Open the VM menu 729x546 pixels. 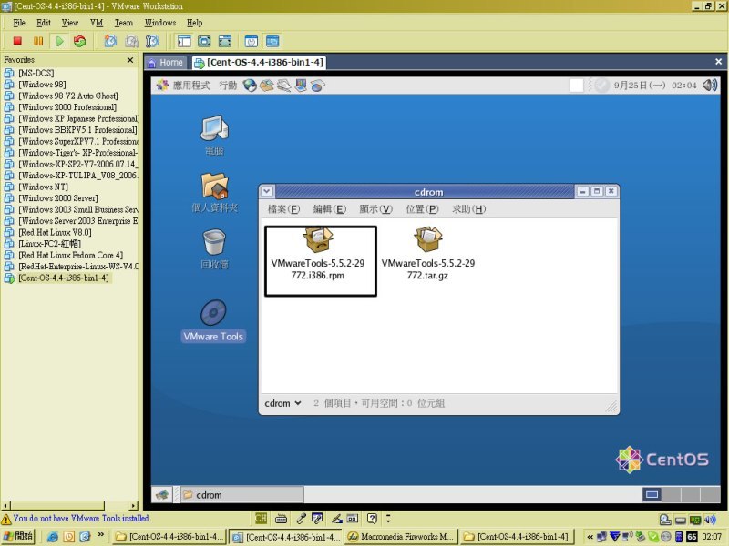tap(97, 22)
